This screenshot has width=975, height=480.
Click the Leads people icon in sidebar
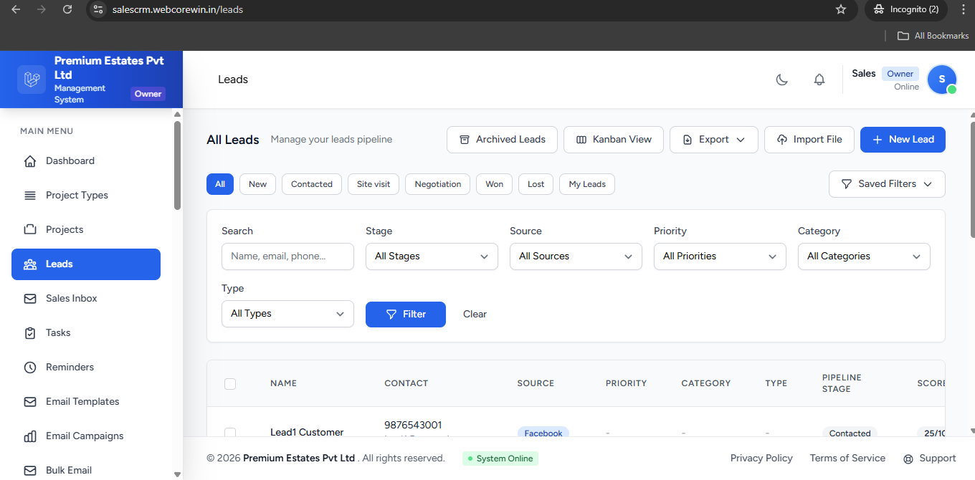click(x=30, y=264)
